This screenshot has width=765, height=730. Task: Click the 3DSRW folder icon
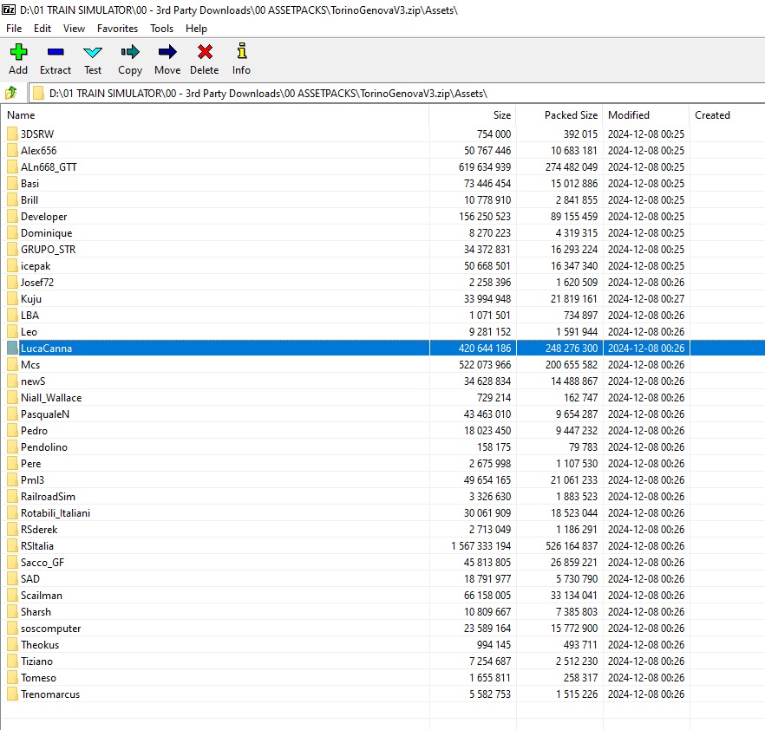coord(12,134)
